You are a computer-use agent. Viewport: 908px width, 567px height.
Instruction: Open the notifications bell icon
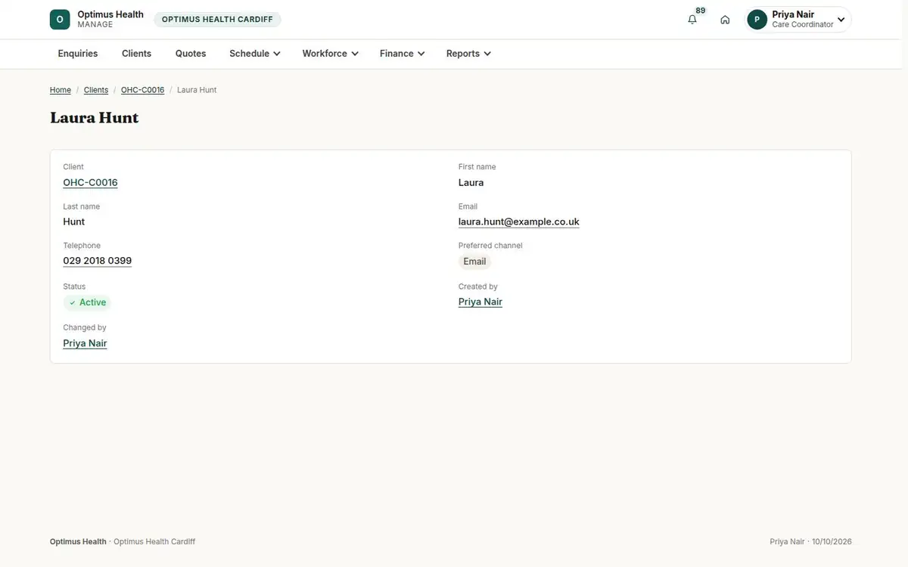pyautogui.click(x=692, y=20)
